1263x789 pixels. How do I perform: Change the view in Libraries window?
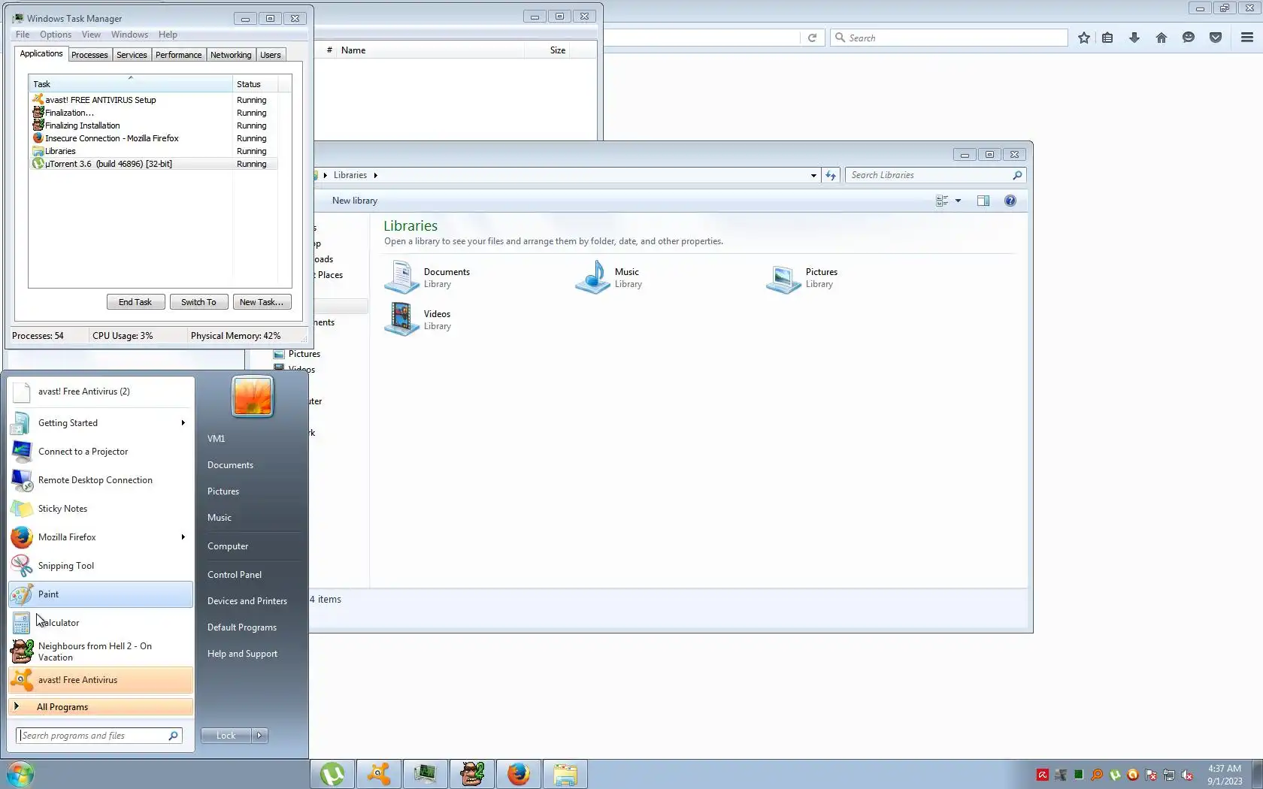(x=942, y=201)
